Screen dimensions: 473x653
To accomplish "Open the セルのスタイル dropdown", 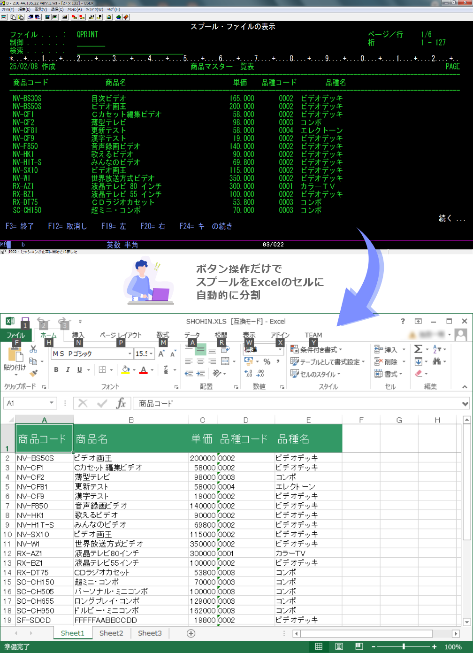I will click(x=315, y=374).
